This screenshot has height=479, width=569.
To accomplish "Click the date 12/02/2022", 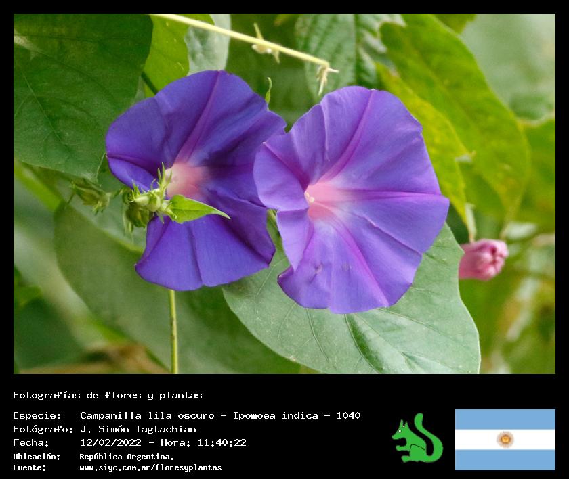I will 110,442.
